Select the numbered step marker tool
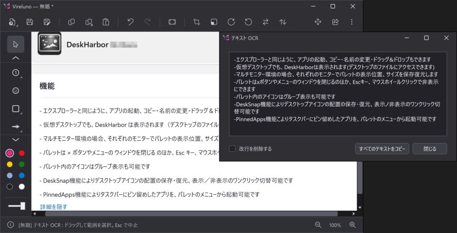Screen dimensions: 457x233 coord(16,73)
